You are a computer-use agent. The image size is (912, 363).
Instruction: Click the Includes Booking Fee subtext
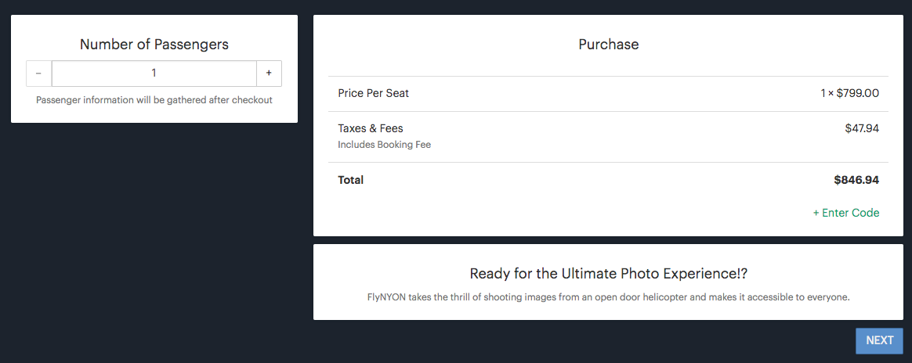point(385,145)
